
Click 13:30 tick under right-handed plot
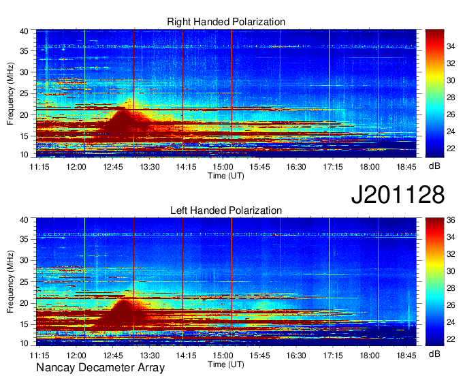click(150, 167)
